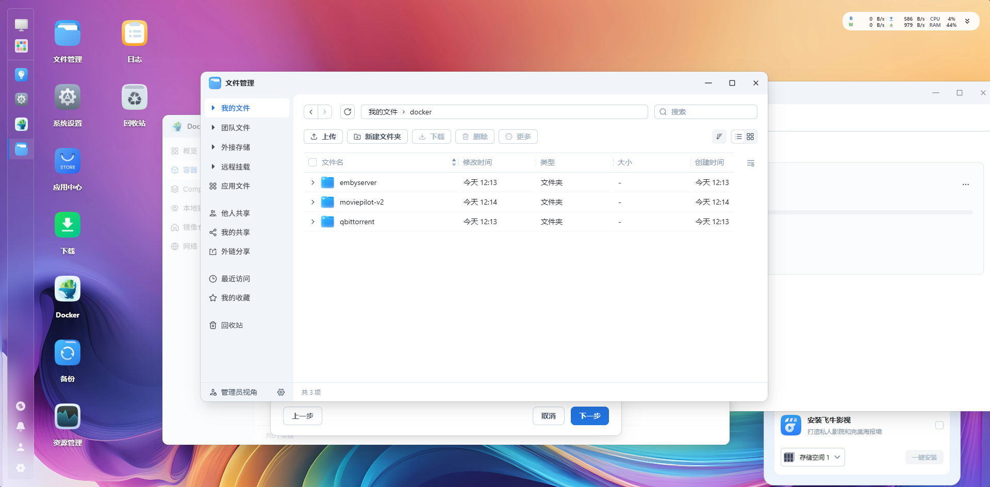Click the column settings icon in header
Image resolution: width=990 pixels, height=487 pixels.
click(750, 163)
